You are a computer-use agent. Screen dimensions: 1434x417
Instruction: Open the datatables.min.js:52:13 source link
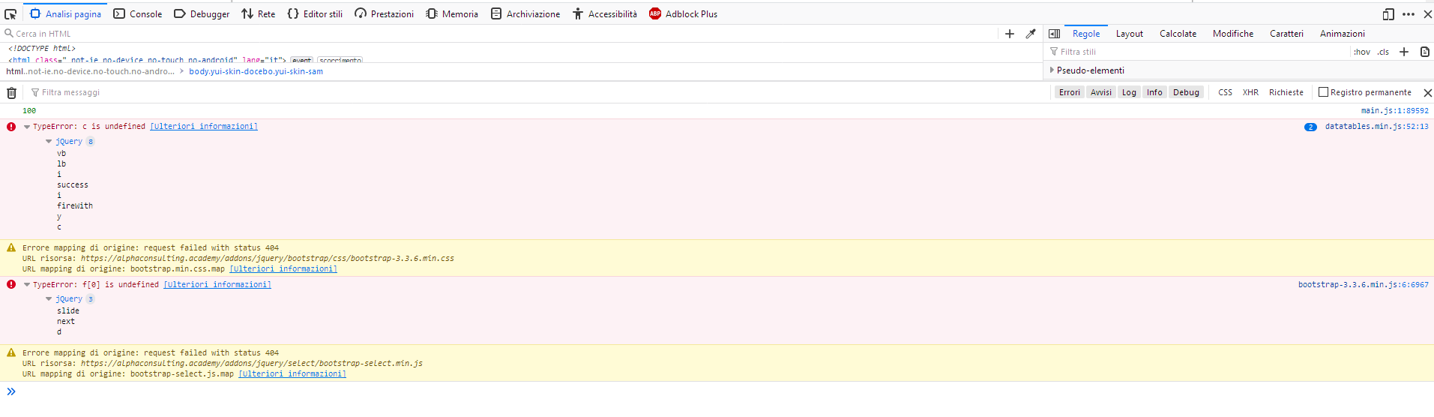tap(1376, 127)
